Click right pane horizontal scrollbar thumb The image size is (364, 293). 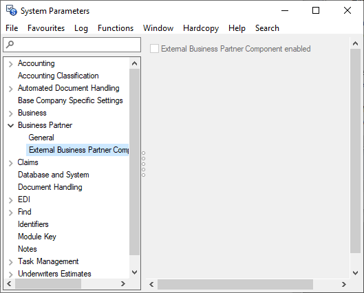[235, 284]
